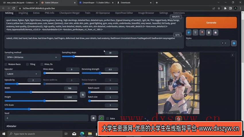This screenshot has height=137, width=244.
Task: Open the Train tab
Action: coord(88,13)
